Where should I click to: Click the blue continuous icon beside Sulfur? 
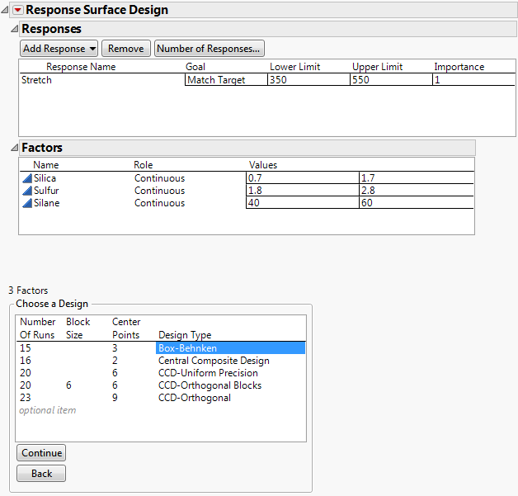point(26,191)
